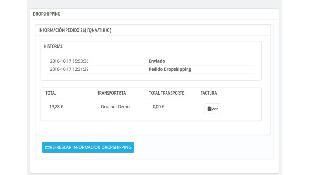The width and height of the screenshot is (309, 175).
Task: Click the TOTAL column header
Action: [51, 93]
